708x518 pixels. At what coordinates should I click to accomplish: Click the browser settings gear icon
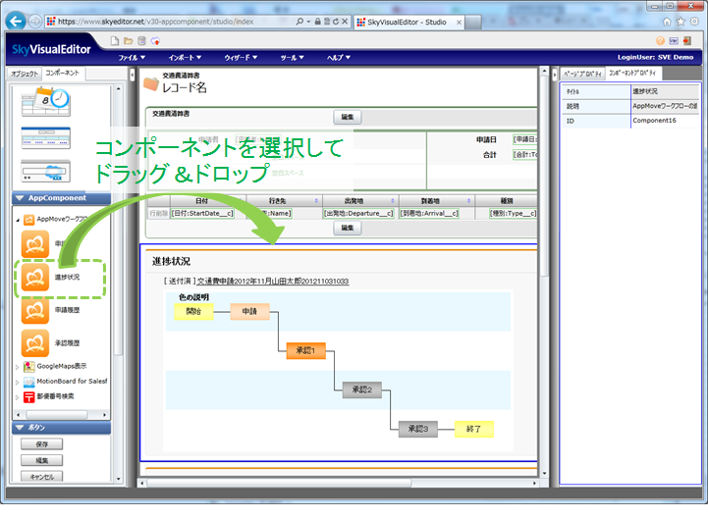click(694, 22)
